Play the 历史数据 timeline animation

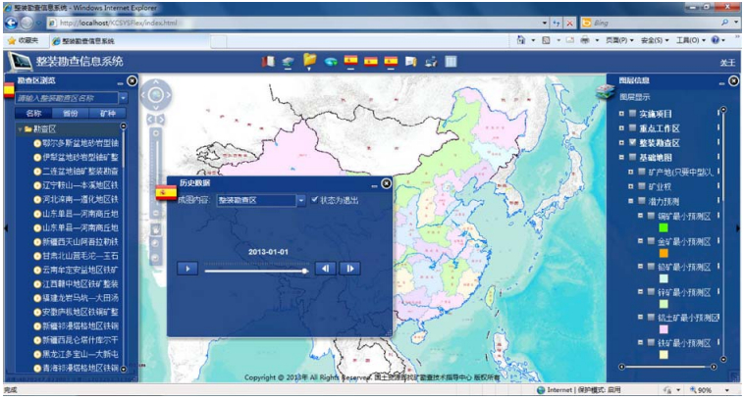(x=187, y=268)
